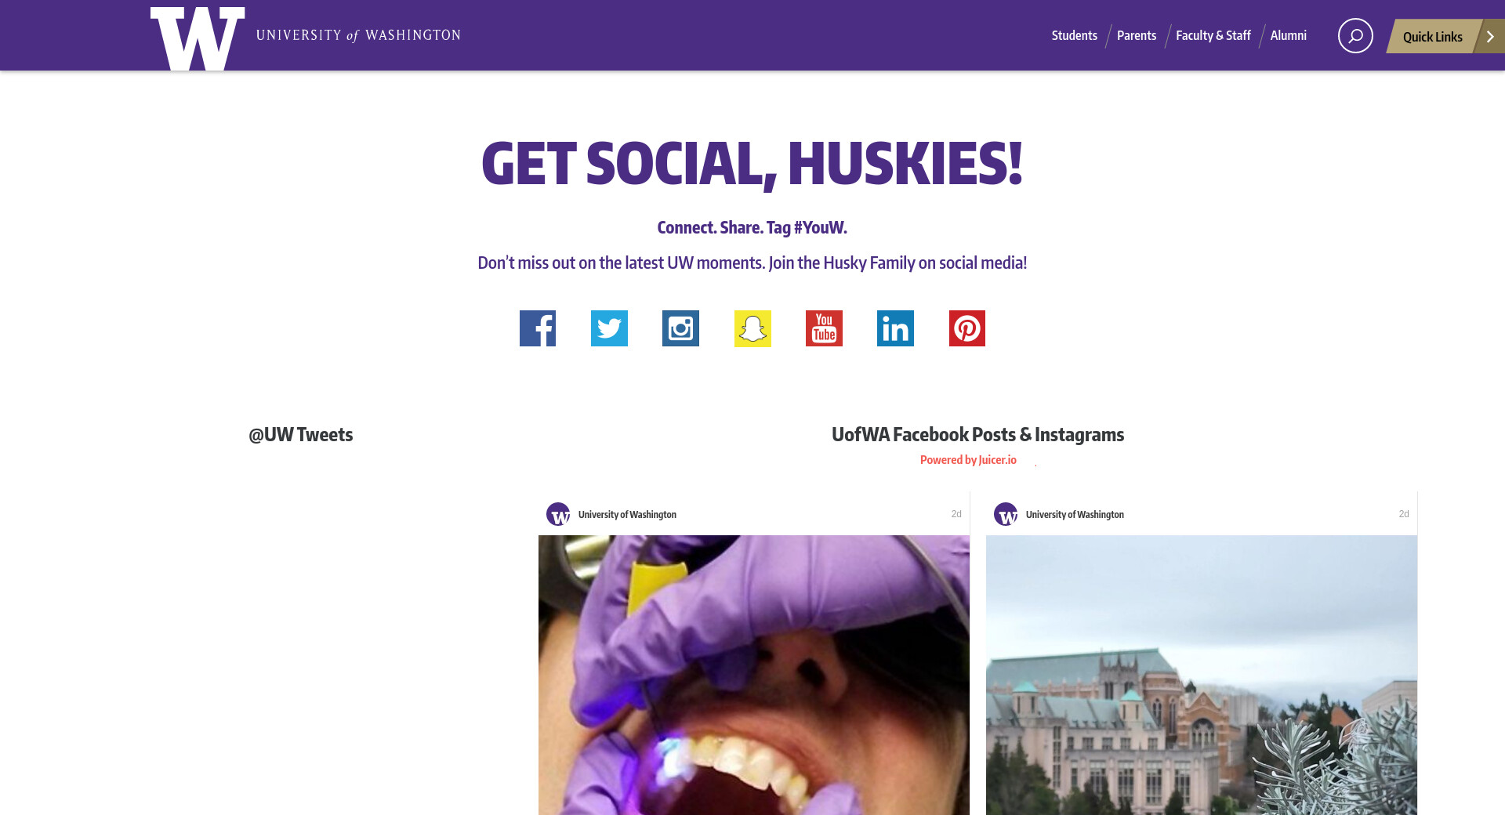The image size is (1505, 815).
Task: Visit the UW Instagram camera icon
Action: point(680,328)
